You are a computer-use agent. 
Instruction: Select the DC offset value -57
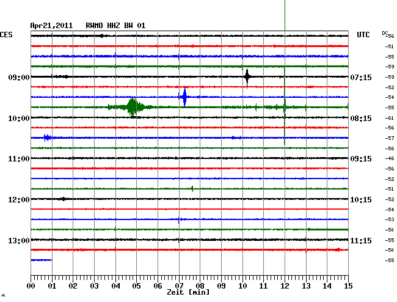pyautogui.click(x=390, y=138)
